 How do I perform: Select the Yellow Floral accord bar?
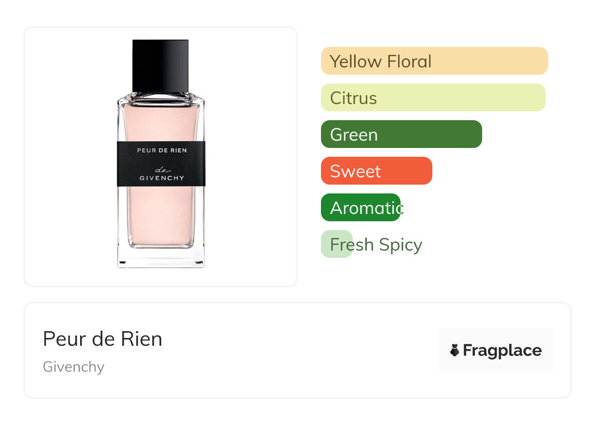pyautogui.click(x=434, y=61)
